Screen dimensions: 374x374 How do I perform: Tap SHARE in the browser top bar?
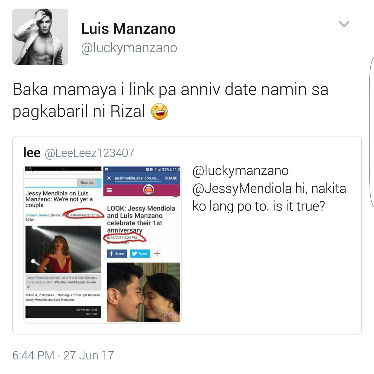pos(171,178)
